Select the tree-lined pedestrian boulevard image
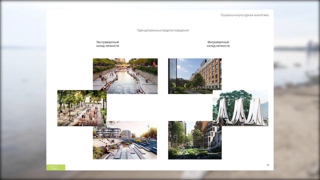 coord(82,108)
